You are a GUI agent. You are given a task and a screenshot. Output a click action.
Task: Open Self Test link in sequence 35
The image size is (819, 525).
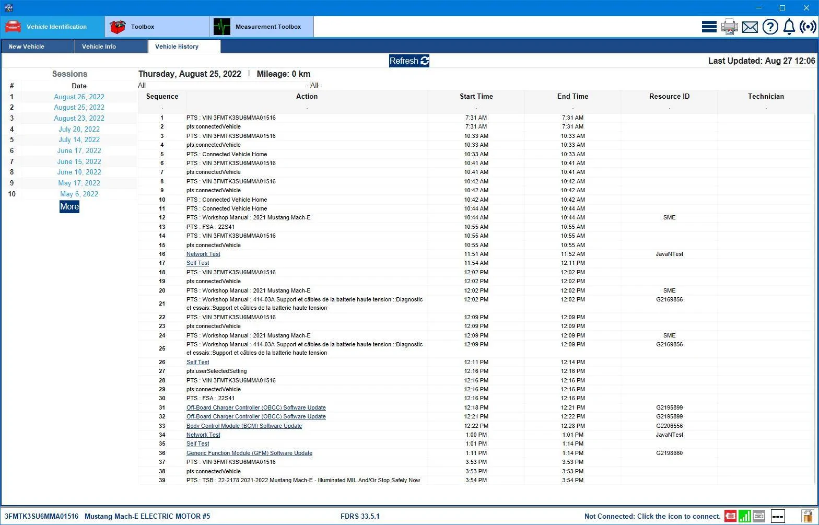tap(197, 444)
